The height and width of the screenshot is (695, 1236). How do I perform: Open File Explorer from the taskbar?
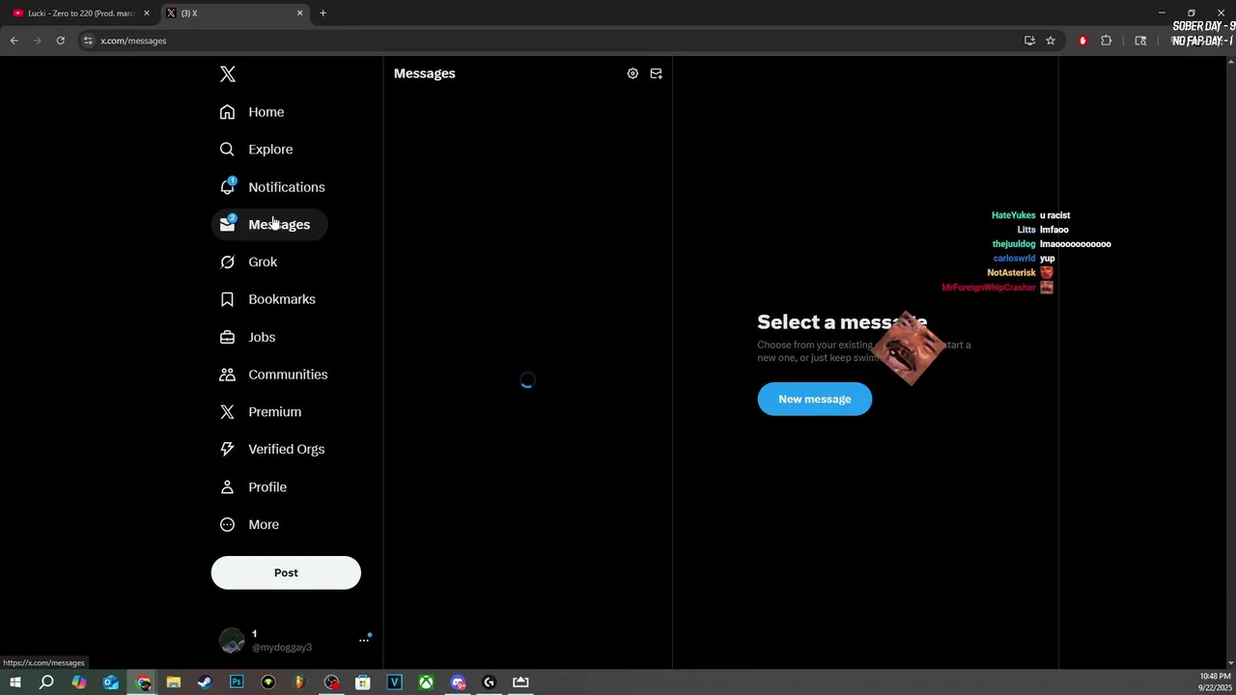pyautogui.click(x=174, y=682)
